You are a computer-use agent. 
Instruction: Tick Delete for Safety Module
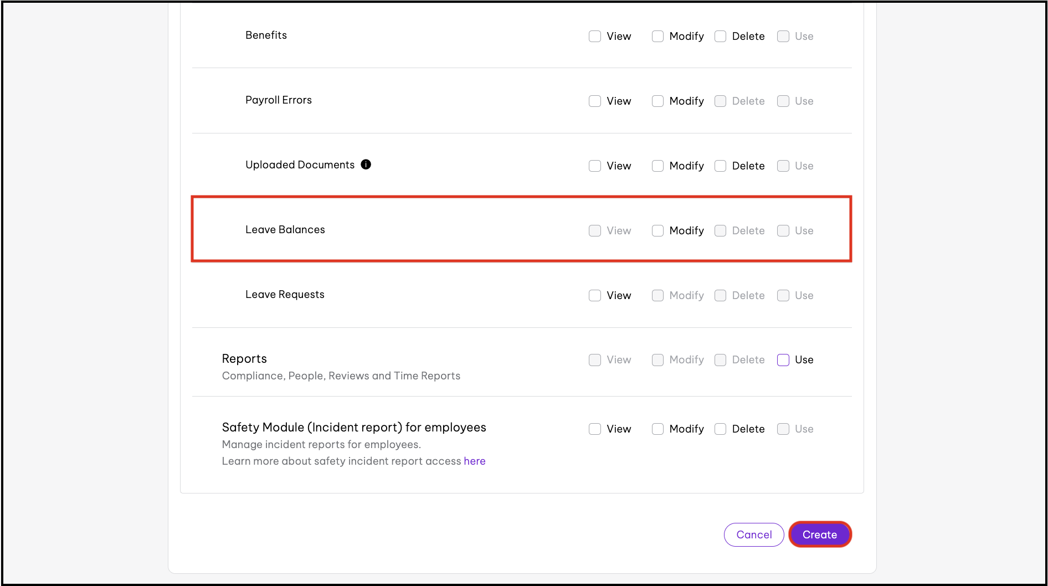720,429
